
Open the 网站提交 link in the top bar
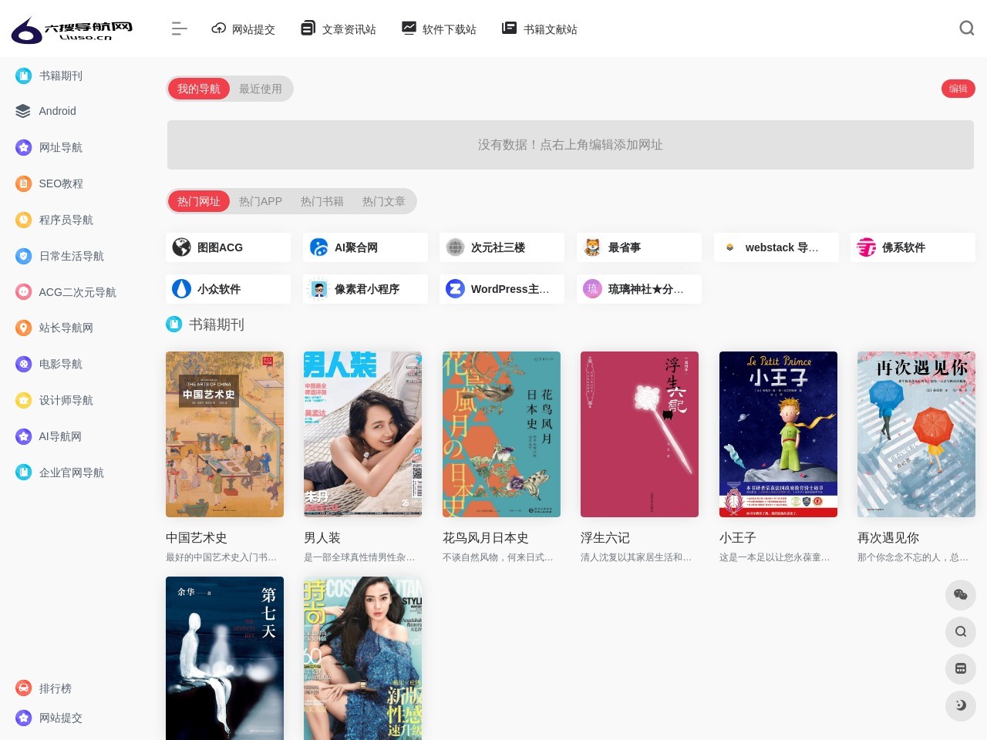(x=243, y=29)
